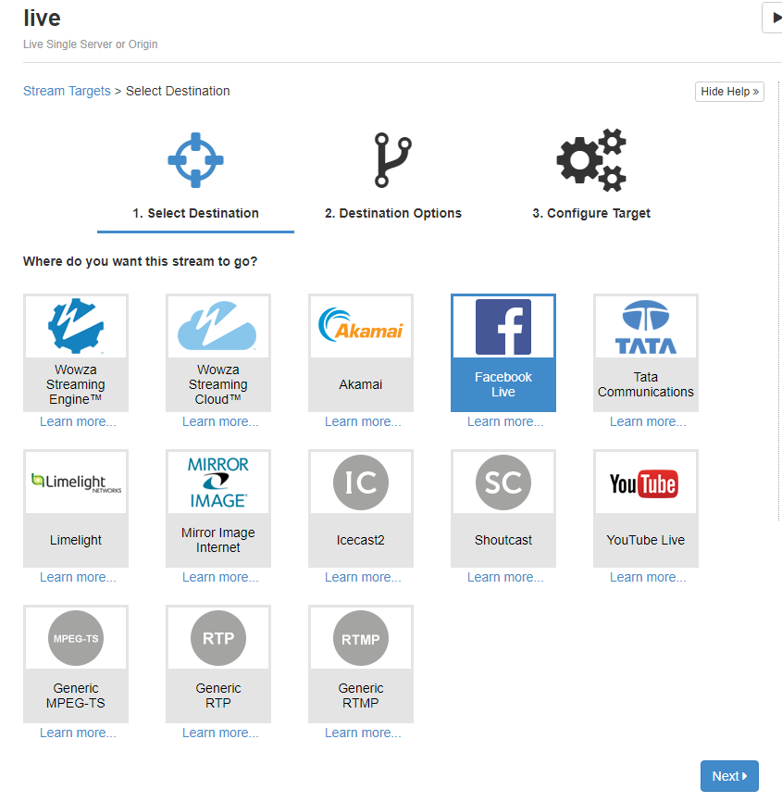782x802 pixels.
Task: Click the crosshair Select Destination step icon
Action: pyautogui.click(x=196, y=160)
